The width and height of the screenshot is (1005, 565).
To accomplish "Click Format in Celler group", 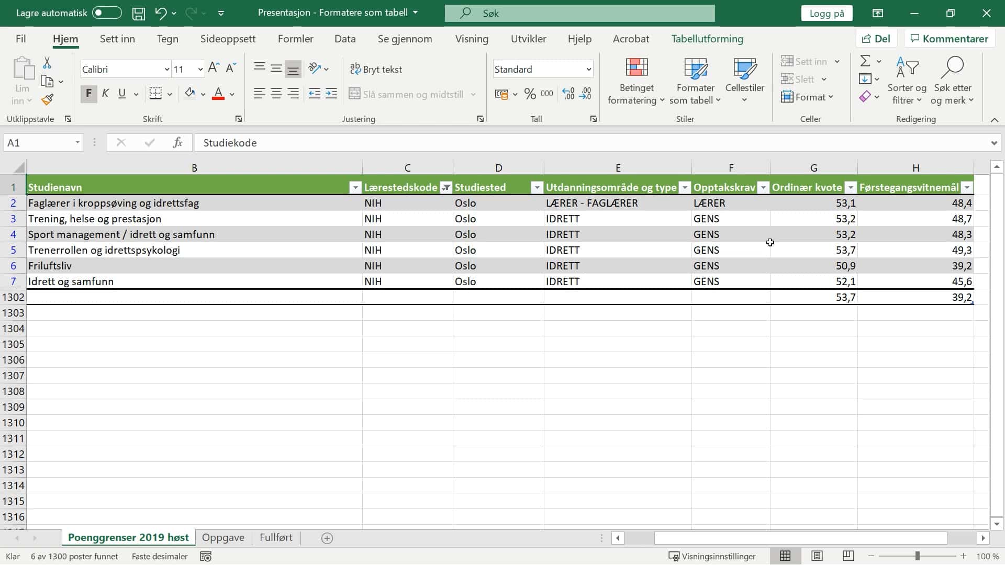I will click(807, 97).
